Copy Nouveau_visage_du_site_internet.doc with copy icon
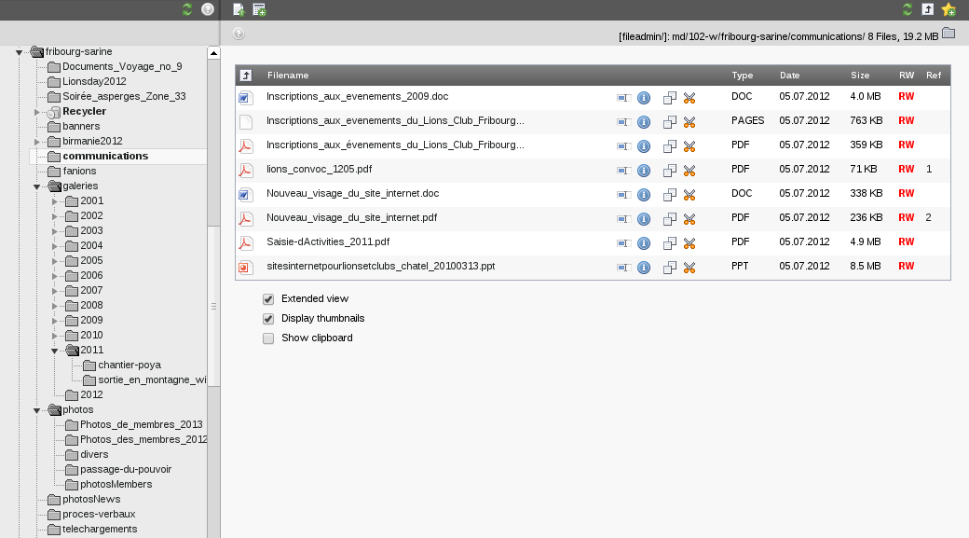 [669, 195]
